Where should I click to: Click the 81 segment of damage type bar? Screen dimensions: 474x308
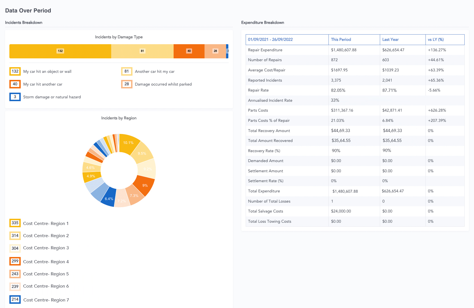142,51
